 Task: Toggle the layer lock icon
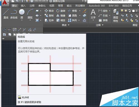click(130, 11)
